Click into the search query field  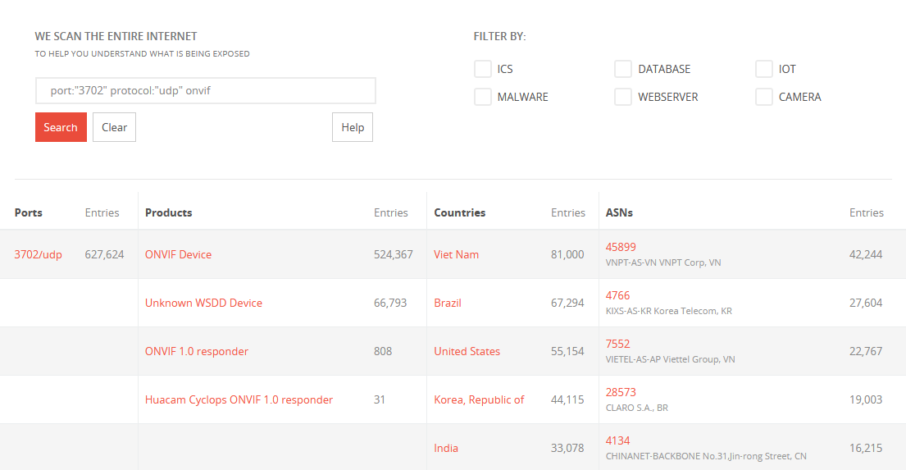pyautogui.click(x=205, y=91)
